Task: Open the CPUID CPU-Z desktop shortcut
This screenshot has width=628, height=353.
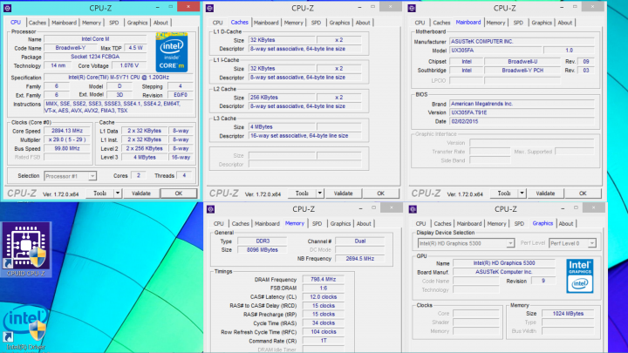Action: coord(26,249)
